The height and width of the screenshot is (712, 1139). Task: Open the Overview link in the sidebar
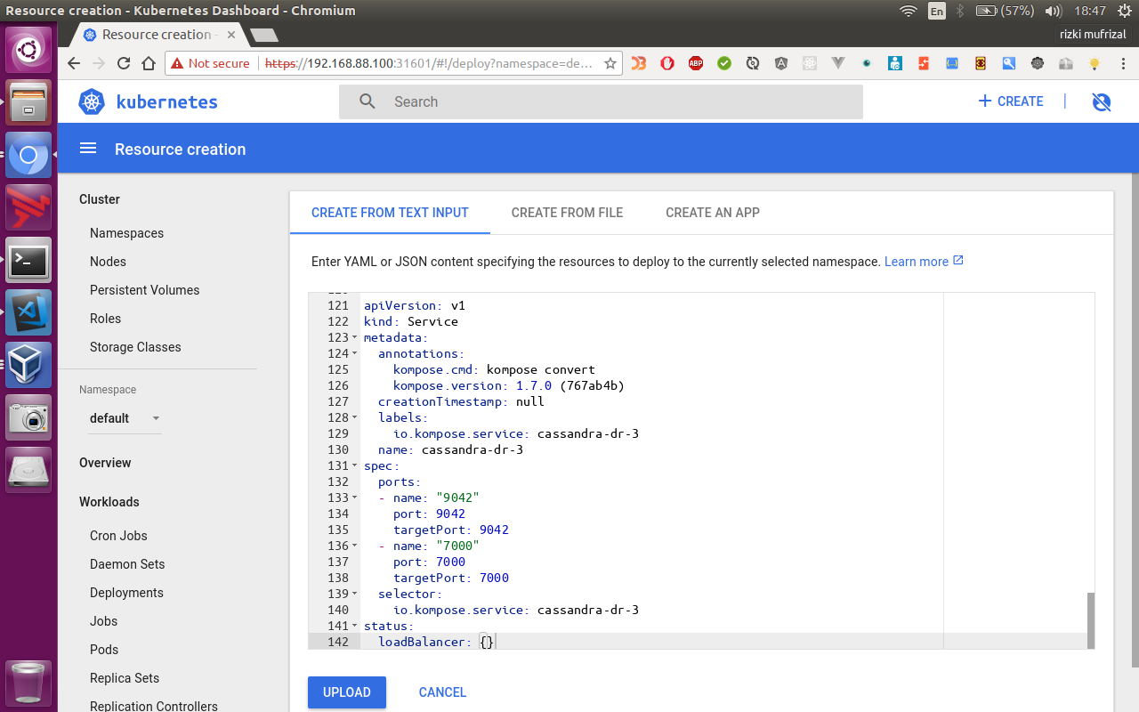(x=105, y=463)
